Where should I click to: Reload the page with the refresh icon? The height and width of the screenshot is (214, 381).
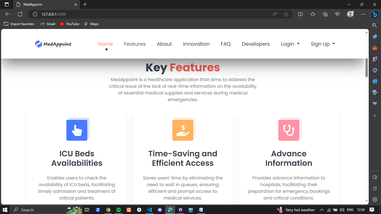click(x=20, y=14)
